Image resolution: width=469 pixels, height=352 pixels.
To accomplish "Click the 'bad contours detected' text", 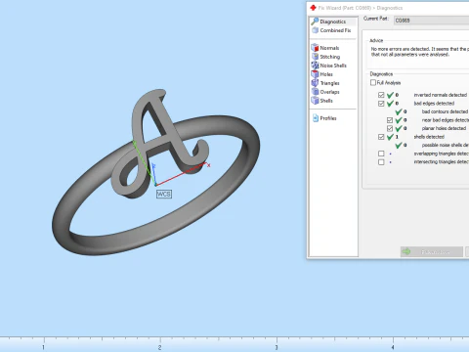I will [x=445, y=111].
